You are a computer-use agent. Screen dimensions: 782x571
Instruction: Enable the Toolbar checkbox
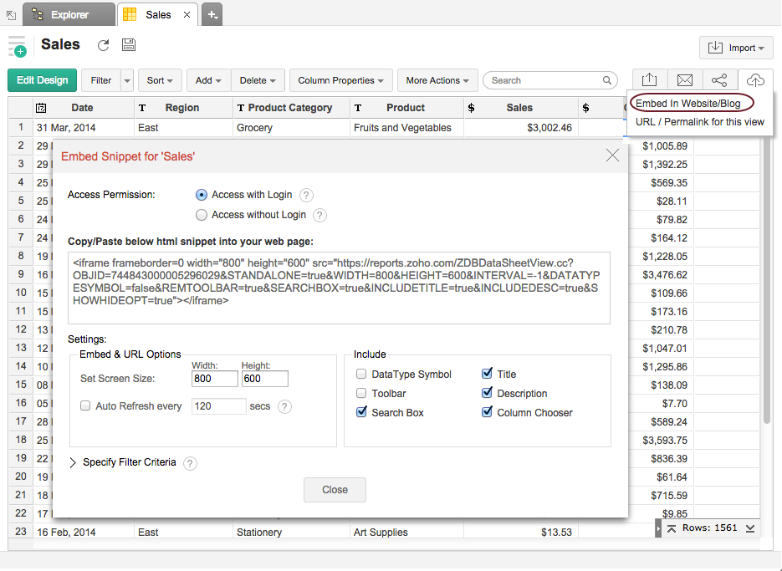tap(361, 393)
